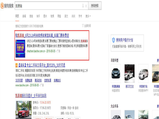
Task: Click the 孝感车展 ad thumbnail image
Action: [20, 49]
